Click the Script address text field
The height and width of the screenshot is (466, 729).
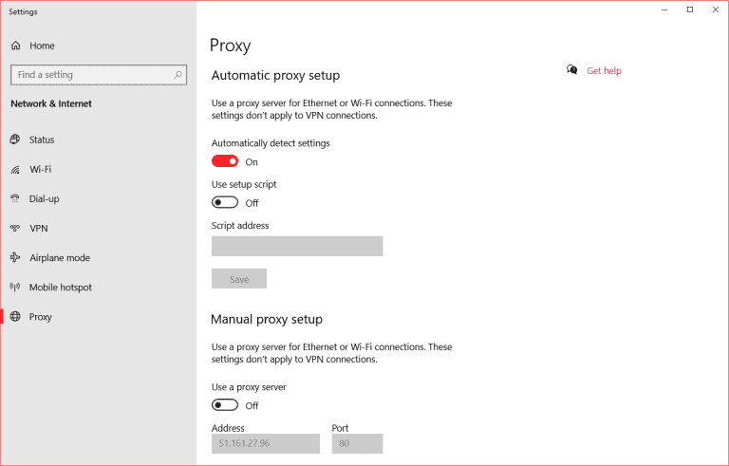tap(296, 247)
